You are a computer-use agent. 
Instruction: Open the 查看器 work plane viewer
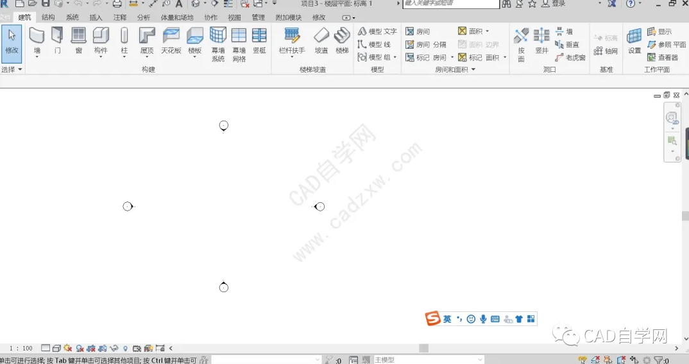tap(663, 58)
